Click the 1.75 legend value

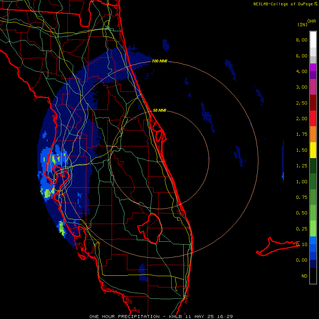click(x=302, y=134)
